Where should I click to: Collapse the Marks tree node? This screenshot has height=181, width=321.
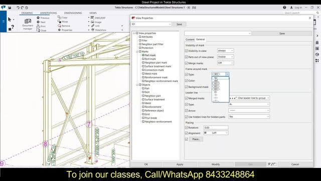click(x=137, y=51)
